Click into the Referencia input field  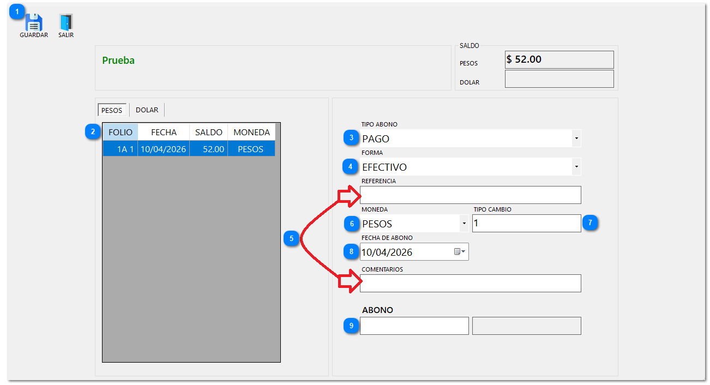471,195
